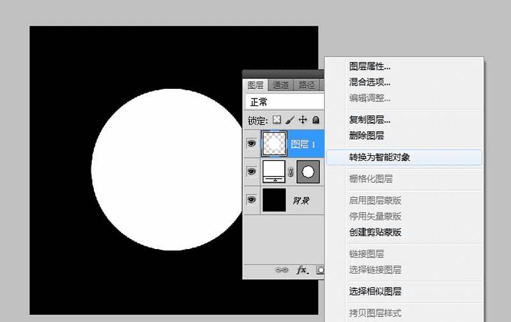Select shape layer fill thumbnail
Image resolution: width=511 pixels, height=322 pixels.
274,171
